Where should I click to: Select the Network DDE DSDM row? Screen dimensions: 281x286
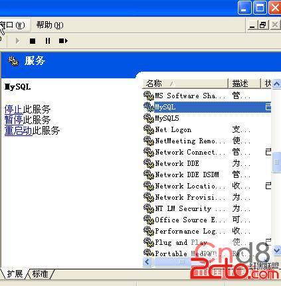207,175
